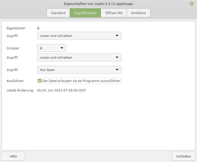Click the owner name 'jk' text

pyautogui.click(x=38, y=28)
